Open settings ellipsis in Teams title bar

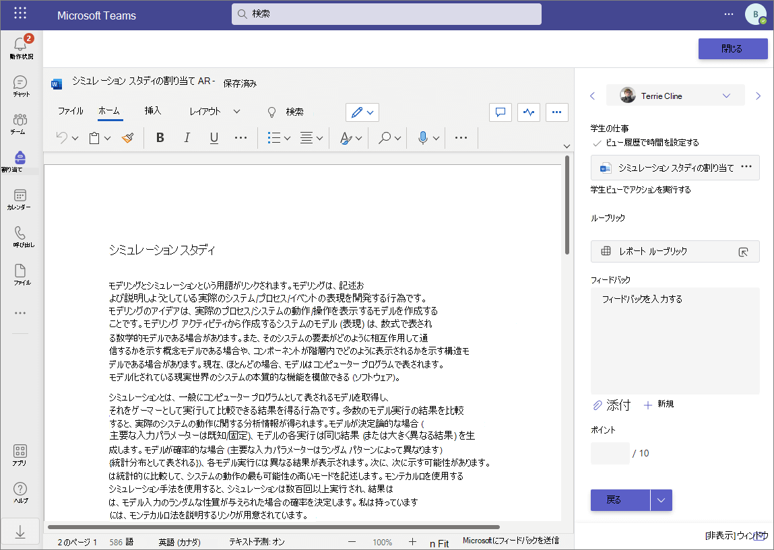coord(729,14)
